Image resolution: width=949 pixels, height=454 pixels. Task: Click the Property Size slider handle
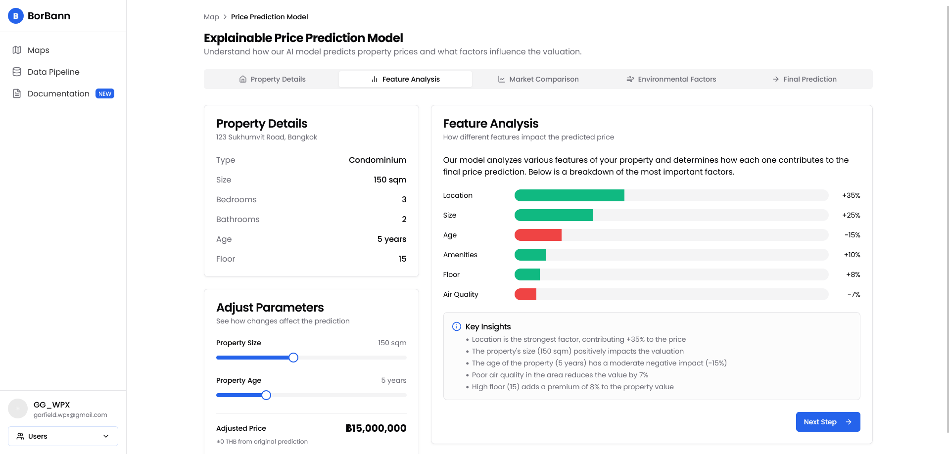point(293,358)
